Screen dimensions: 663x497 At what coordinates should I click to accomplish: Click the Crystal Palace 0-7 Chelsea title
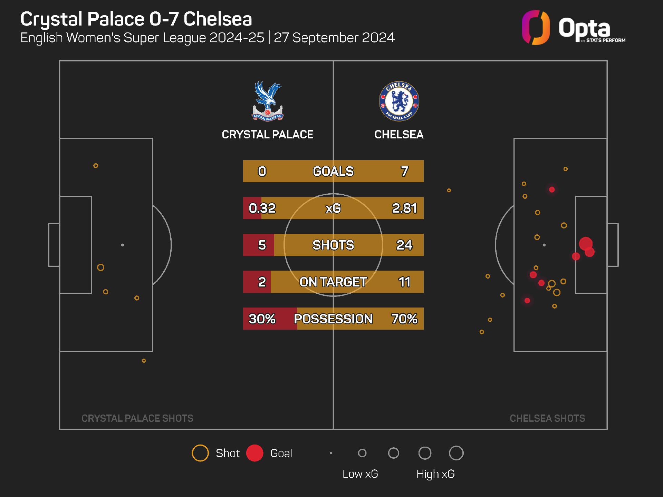point(136,19)
